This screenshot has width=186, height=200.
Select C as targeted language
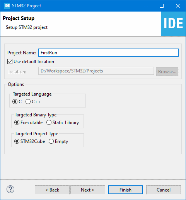(15, 102)
